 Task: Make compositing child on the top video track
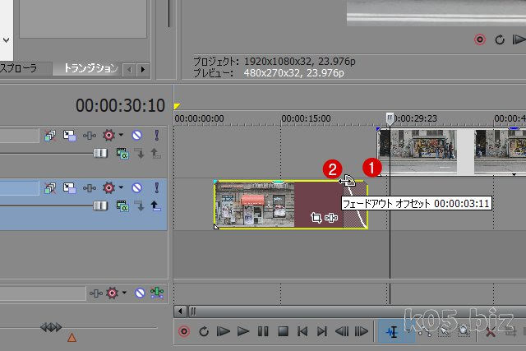(x=140, y=154)
